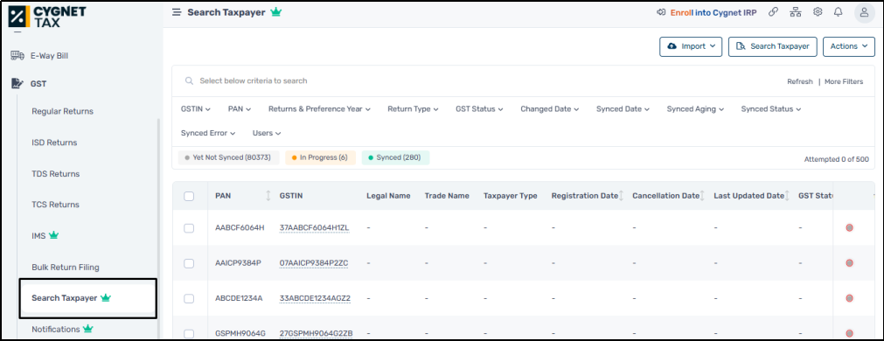Click Legal Name column header
This screenshot has width=884, height=341.
click(388, 196)
